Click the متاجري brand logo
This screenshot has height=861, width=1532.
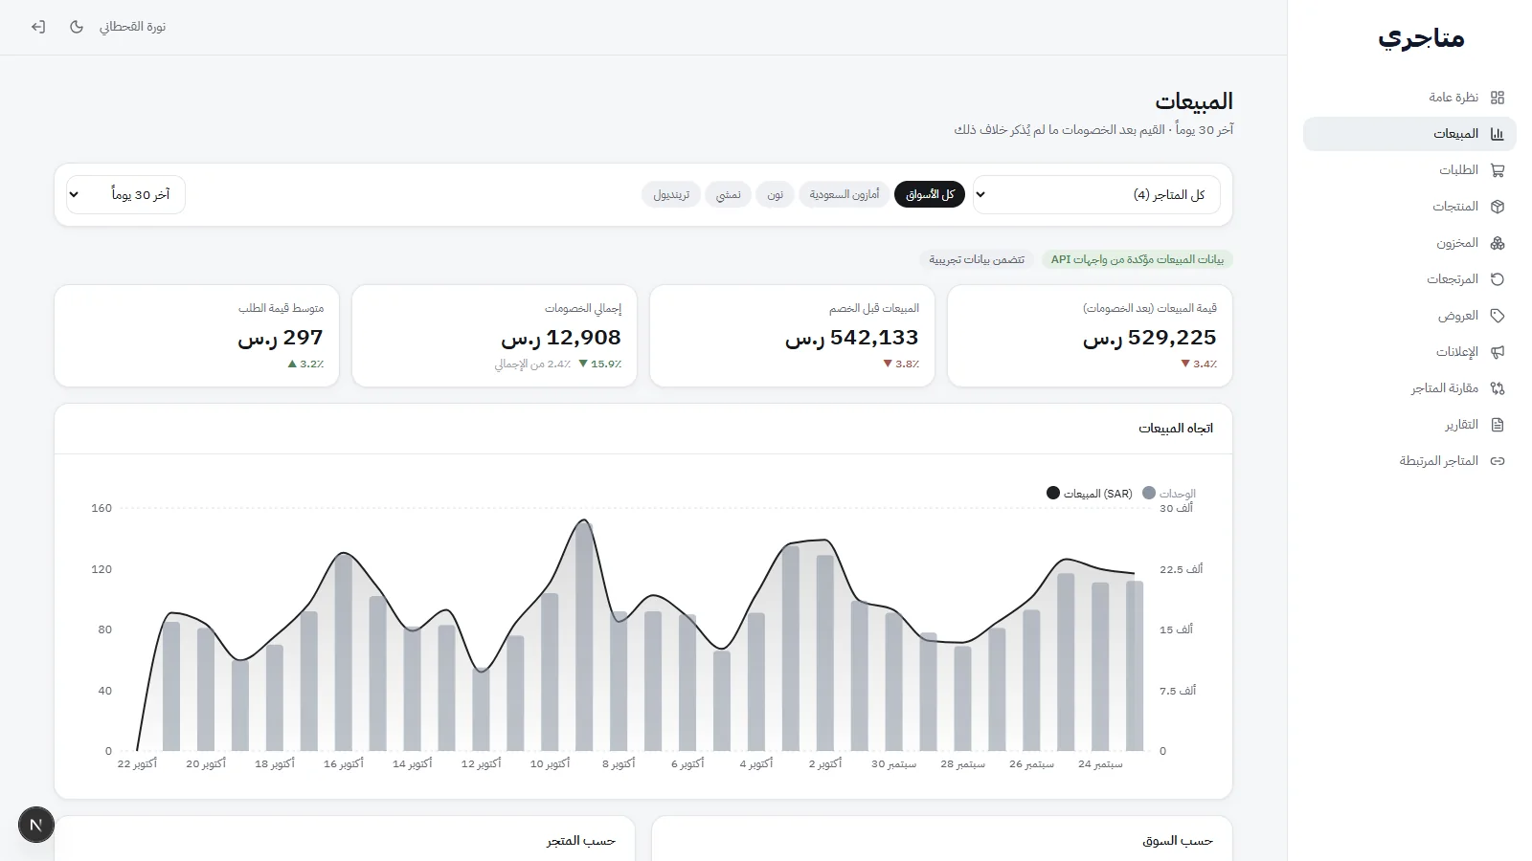tap(1421, 38)
